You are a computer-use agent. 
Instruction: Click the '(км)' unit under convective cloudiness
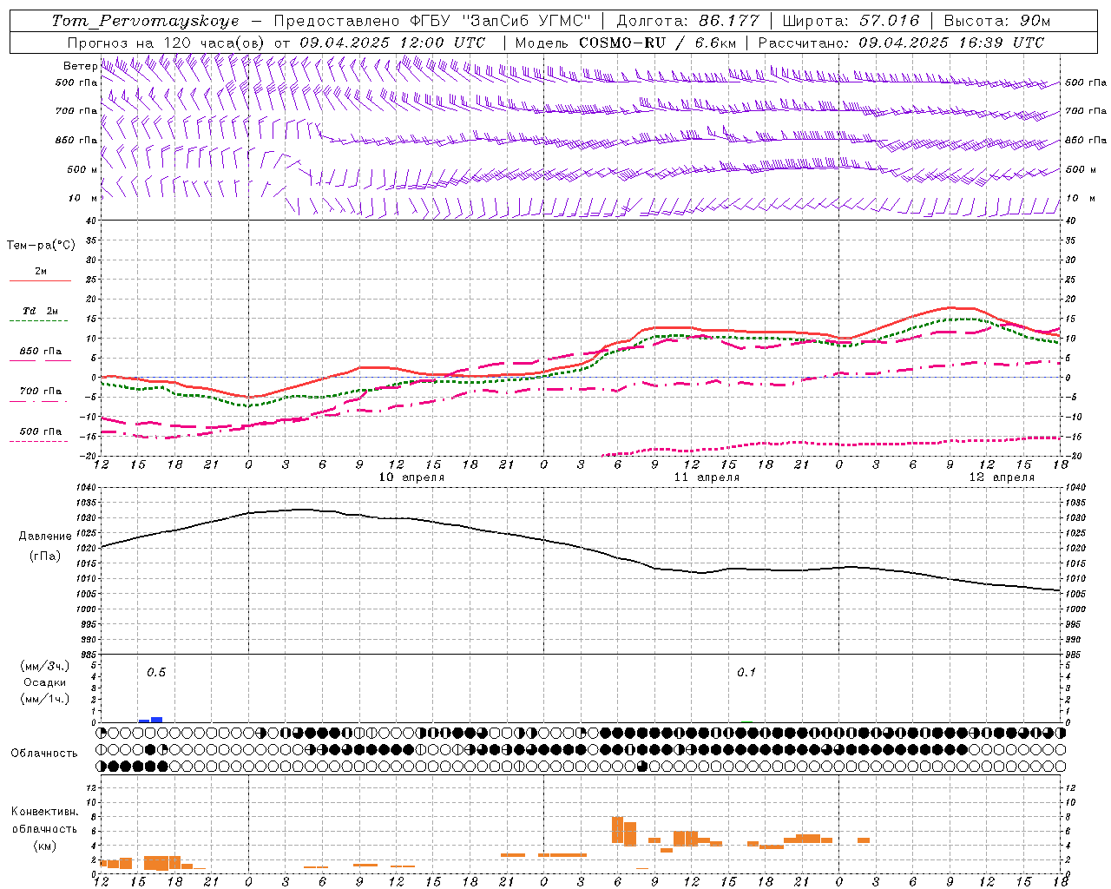(45, 846)
